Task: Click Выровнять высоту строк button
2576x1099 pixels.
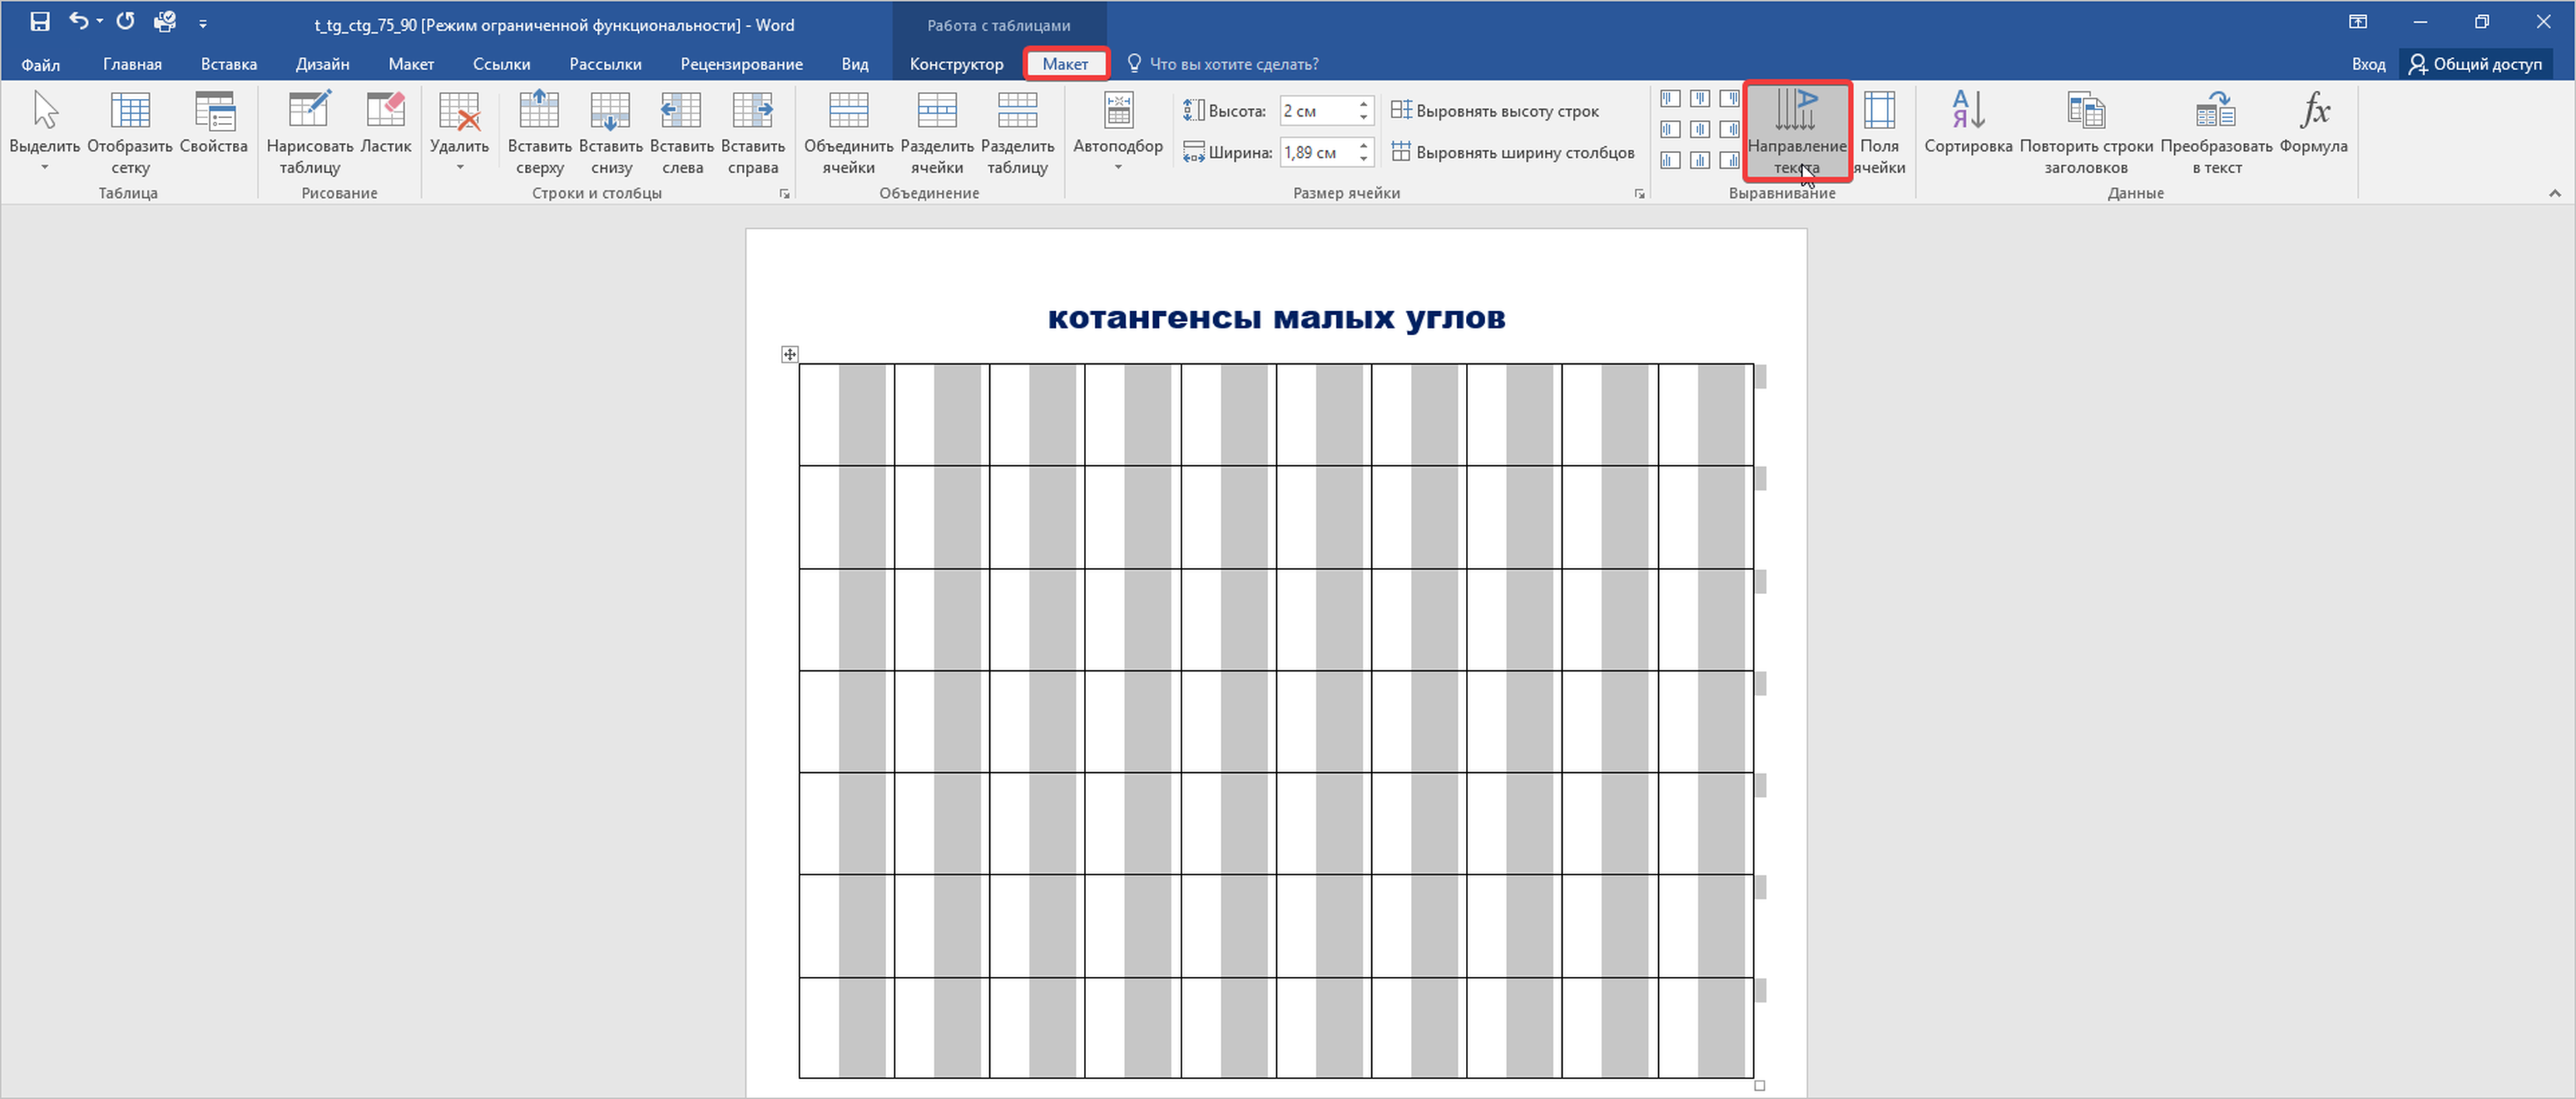Action: 1495,111
